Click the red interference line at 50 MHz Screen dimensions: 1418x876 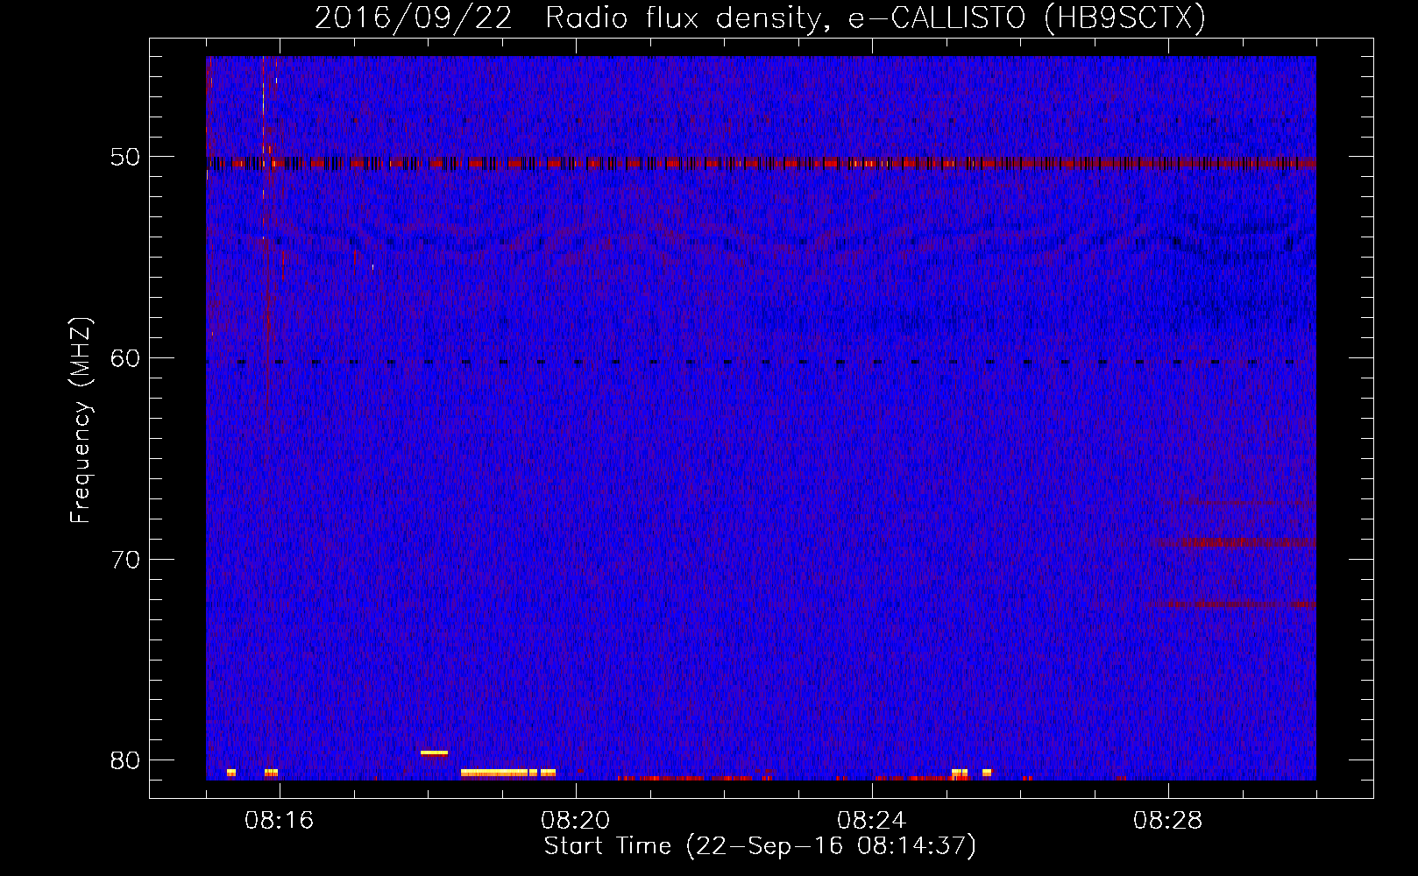[x=761, y=163]
